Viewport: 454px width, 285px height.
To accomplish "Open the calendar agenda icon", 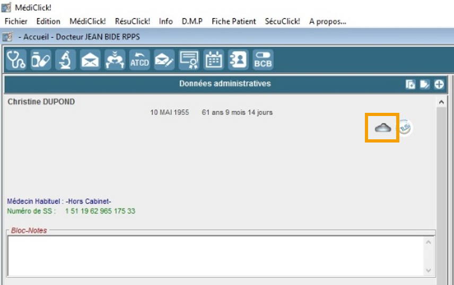I will click(x=213, y=60).
